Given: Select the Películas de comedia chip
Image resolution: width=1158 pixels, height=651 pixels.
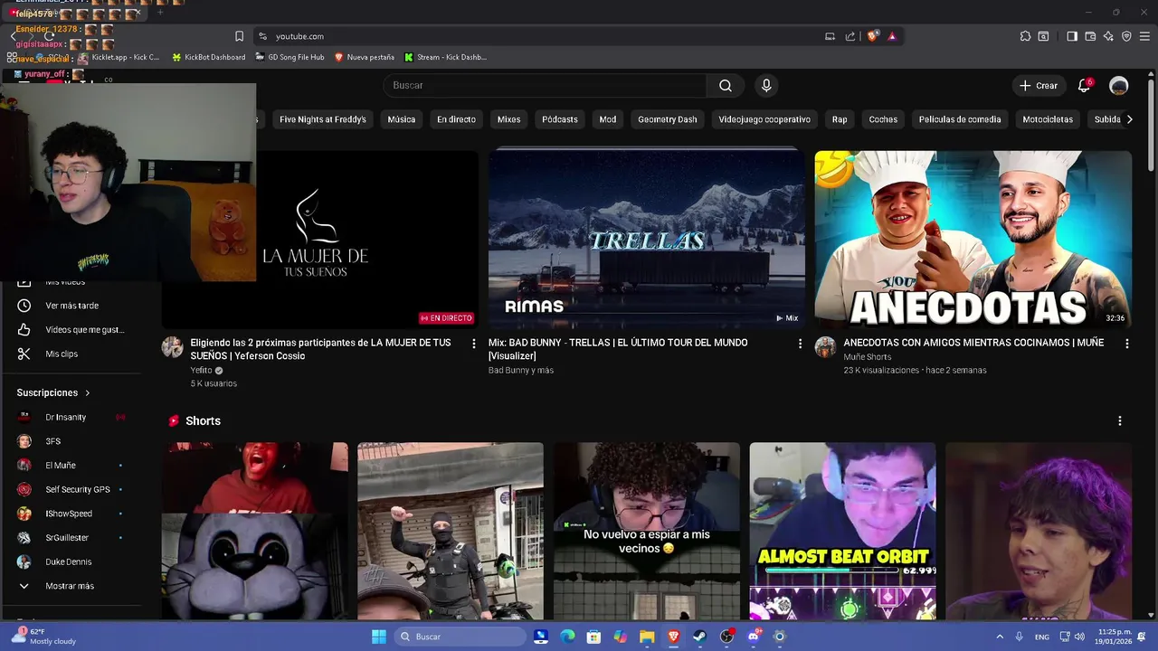Looking at the screenshot, I should 960,119.
